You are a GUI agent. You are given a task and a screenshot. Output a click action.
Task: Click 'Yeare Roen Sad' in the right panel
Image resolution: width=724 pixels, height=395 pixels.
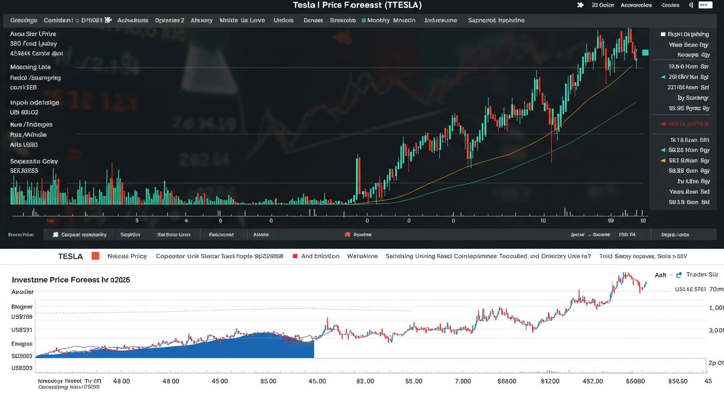tap(690, 192)
